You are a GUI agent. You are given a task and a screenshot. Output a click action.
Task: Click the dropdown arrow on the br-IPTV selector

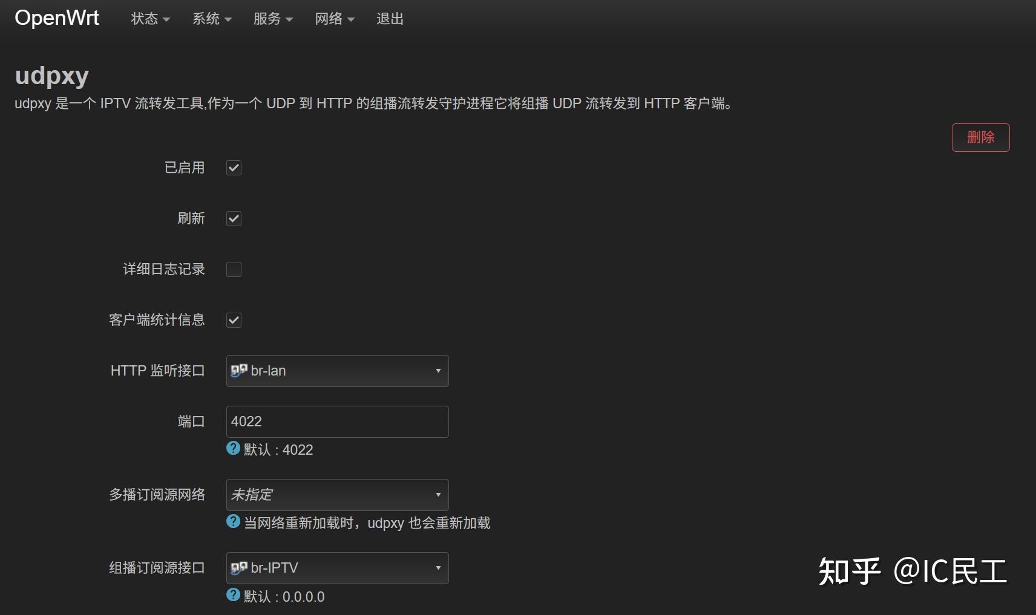pyautogui.click(x=438, y=567)
